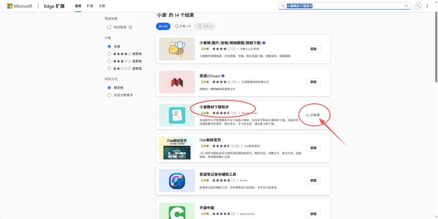
Task: Open the 小蜜蜂 extension title
Action: coord(230,43)
